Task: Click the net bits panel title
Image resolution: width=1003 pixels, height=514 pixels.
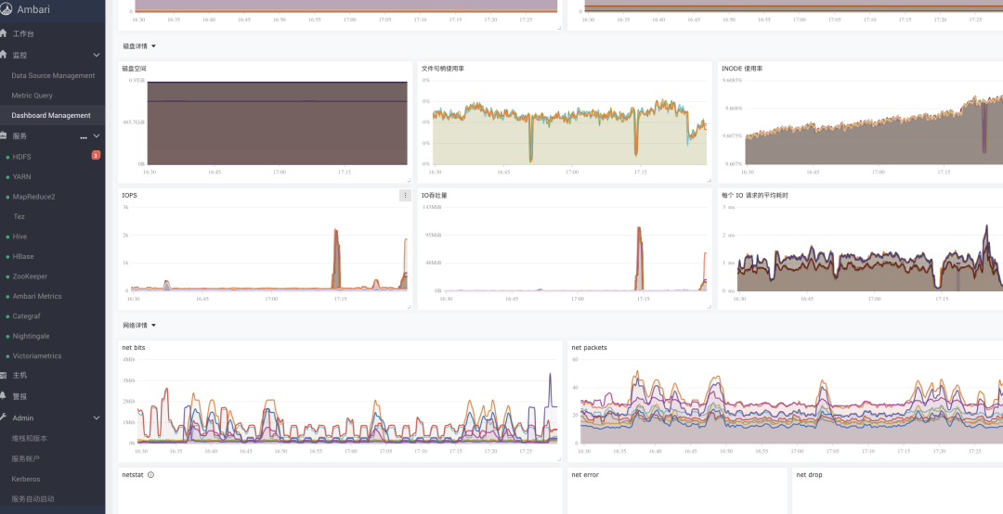Action: [x=134, y=348]
